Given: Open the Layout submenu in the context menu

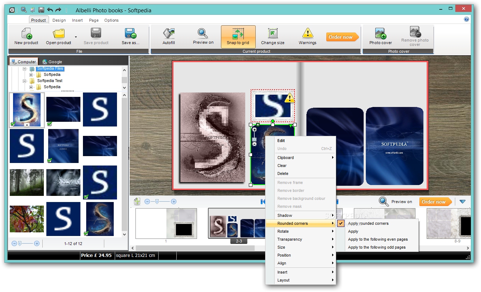Looking at the screenshot, I should [x=305, y=280].
